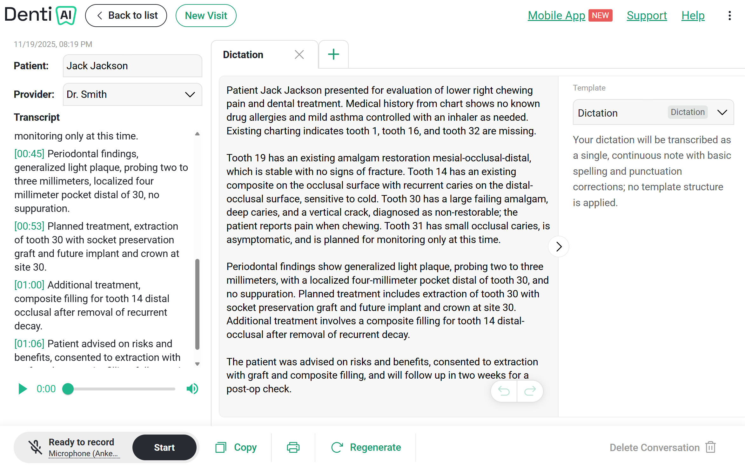745x466 pixels.
Task: Toggle the muted microphone icon
Action: coord(36,447)
